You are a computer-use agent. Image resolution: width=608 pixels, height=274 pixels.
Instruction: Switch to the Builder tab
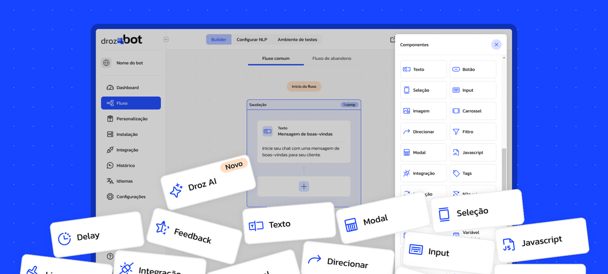click(219, 40)
